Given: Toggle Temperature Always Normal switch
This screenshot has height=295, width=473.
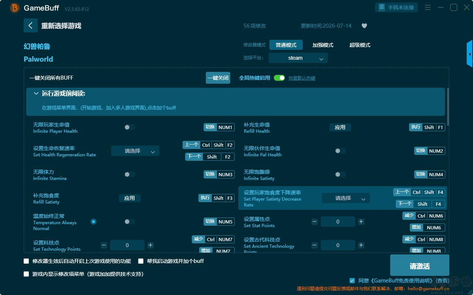Looking at the screenshot, I should coord(130,222).
